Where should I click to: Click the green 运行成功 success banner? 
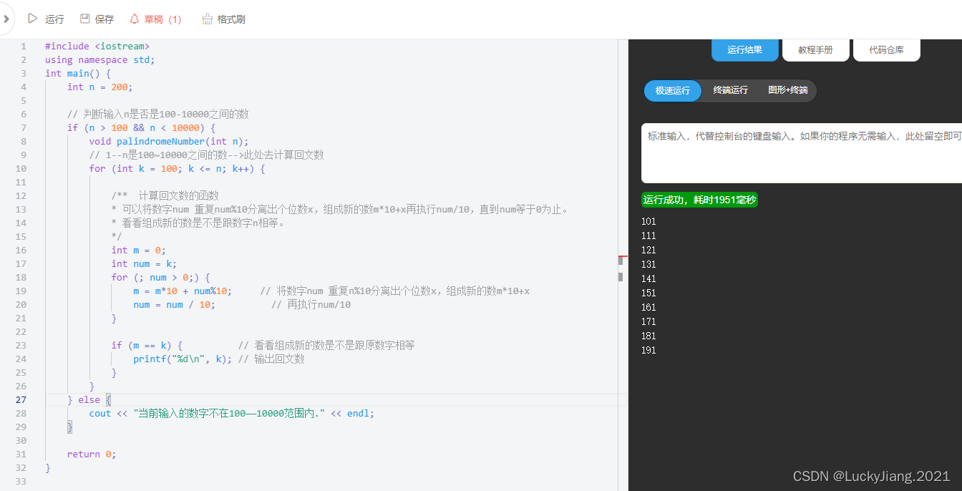[699, 199]
